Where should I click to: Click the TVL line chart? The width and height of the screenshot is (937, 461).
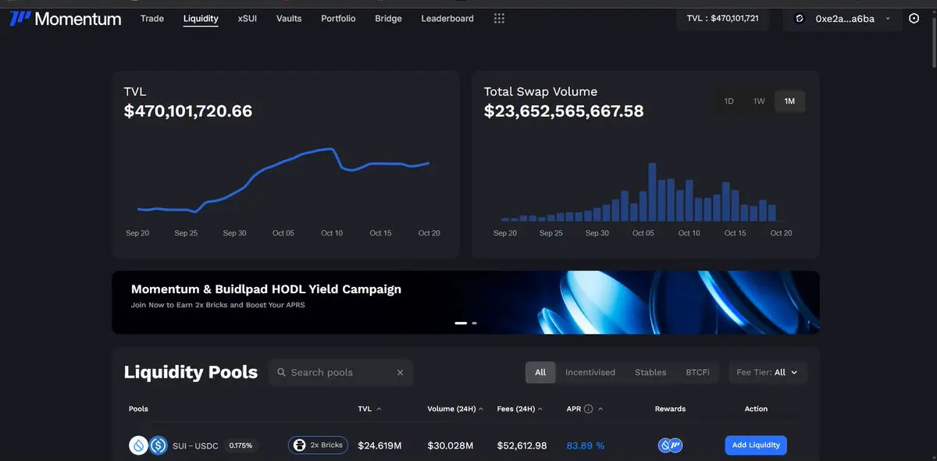[283, 179]
